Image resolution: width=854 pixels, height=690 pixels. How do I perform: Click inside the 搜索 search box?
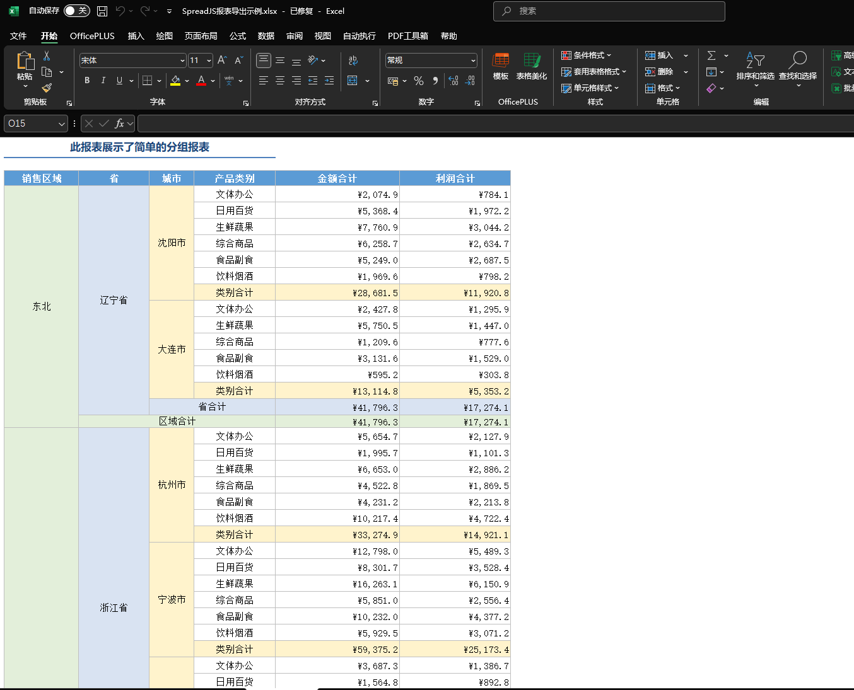coord(609,11)
